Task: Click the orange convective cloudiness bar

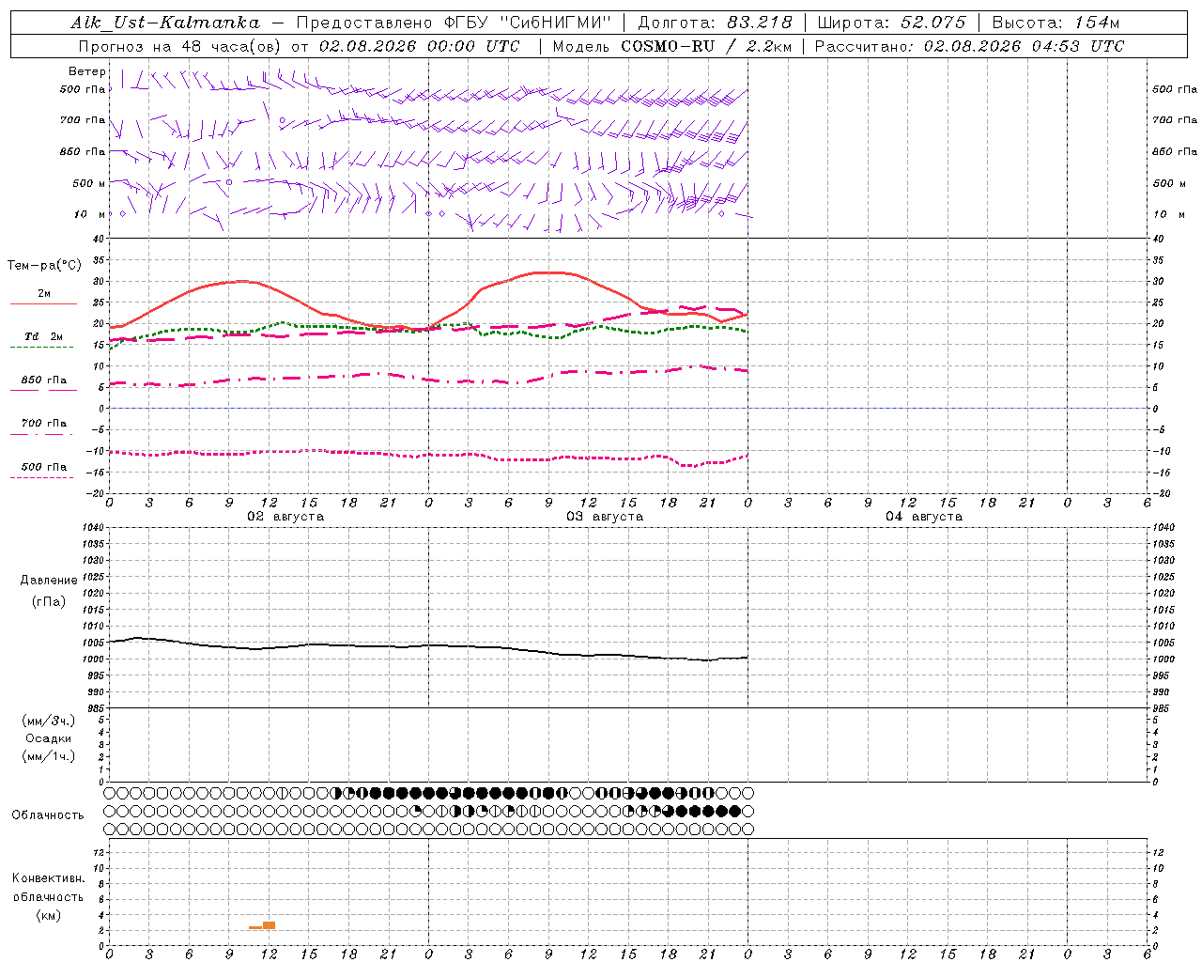Action: tap(263, 925)
